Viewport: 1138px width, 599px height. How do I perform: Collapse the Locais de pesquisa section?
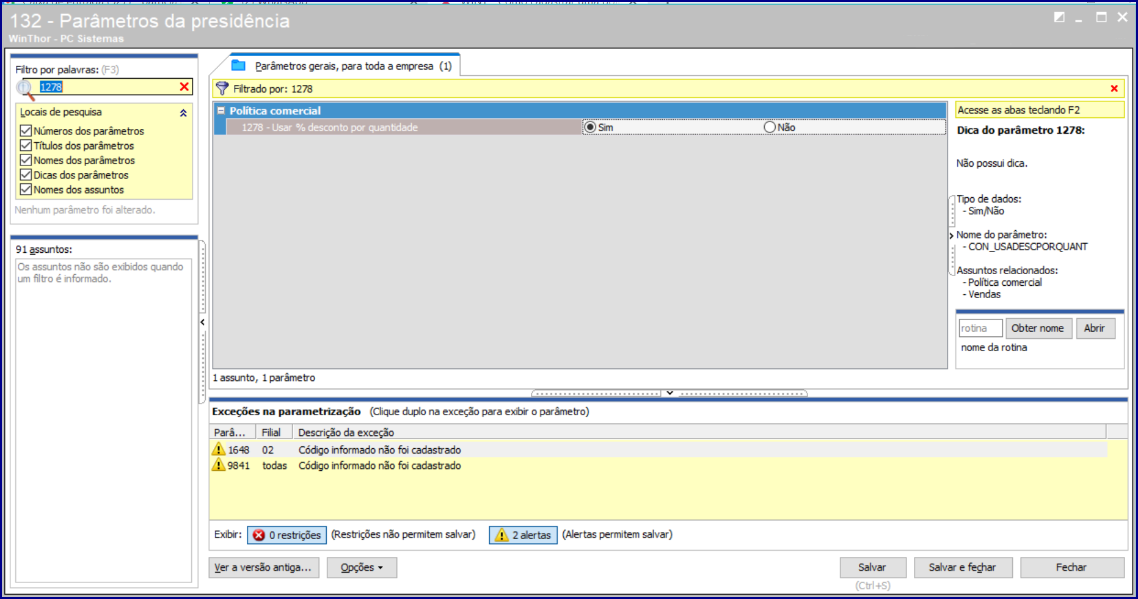[183, 113]
